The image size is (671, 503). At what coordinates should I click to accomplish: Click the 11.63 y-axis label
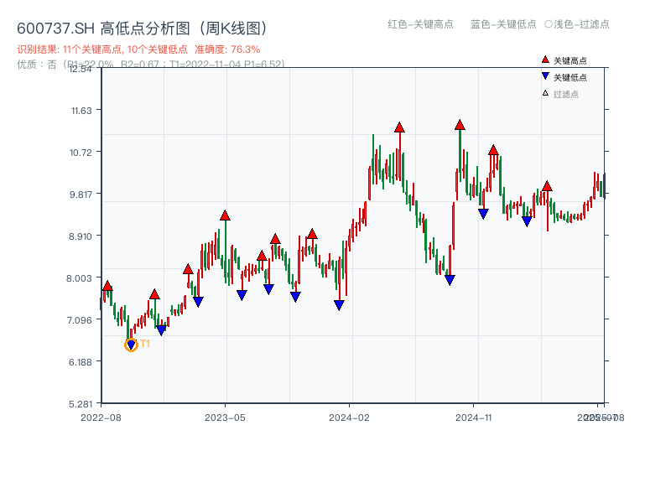(x=81, y=111)
